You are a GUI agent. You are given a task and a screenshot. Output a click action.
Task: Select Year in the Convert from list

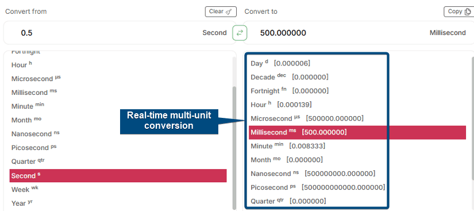tap(118, 203)
